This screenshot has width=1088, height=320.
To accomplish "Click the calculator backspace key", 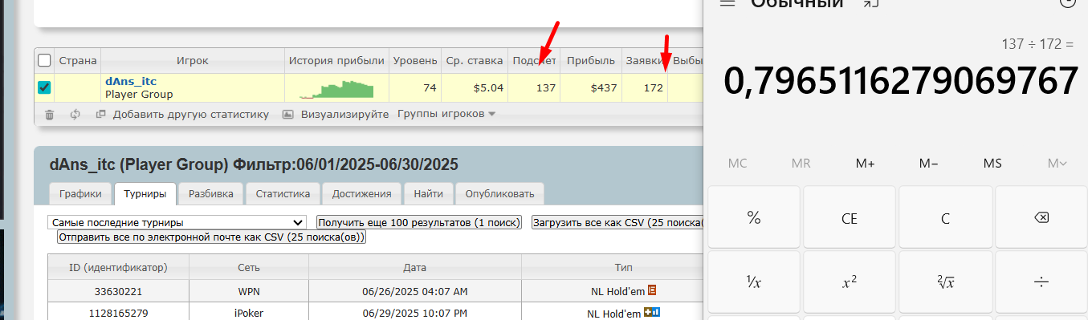I will (1041, 217).
